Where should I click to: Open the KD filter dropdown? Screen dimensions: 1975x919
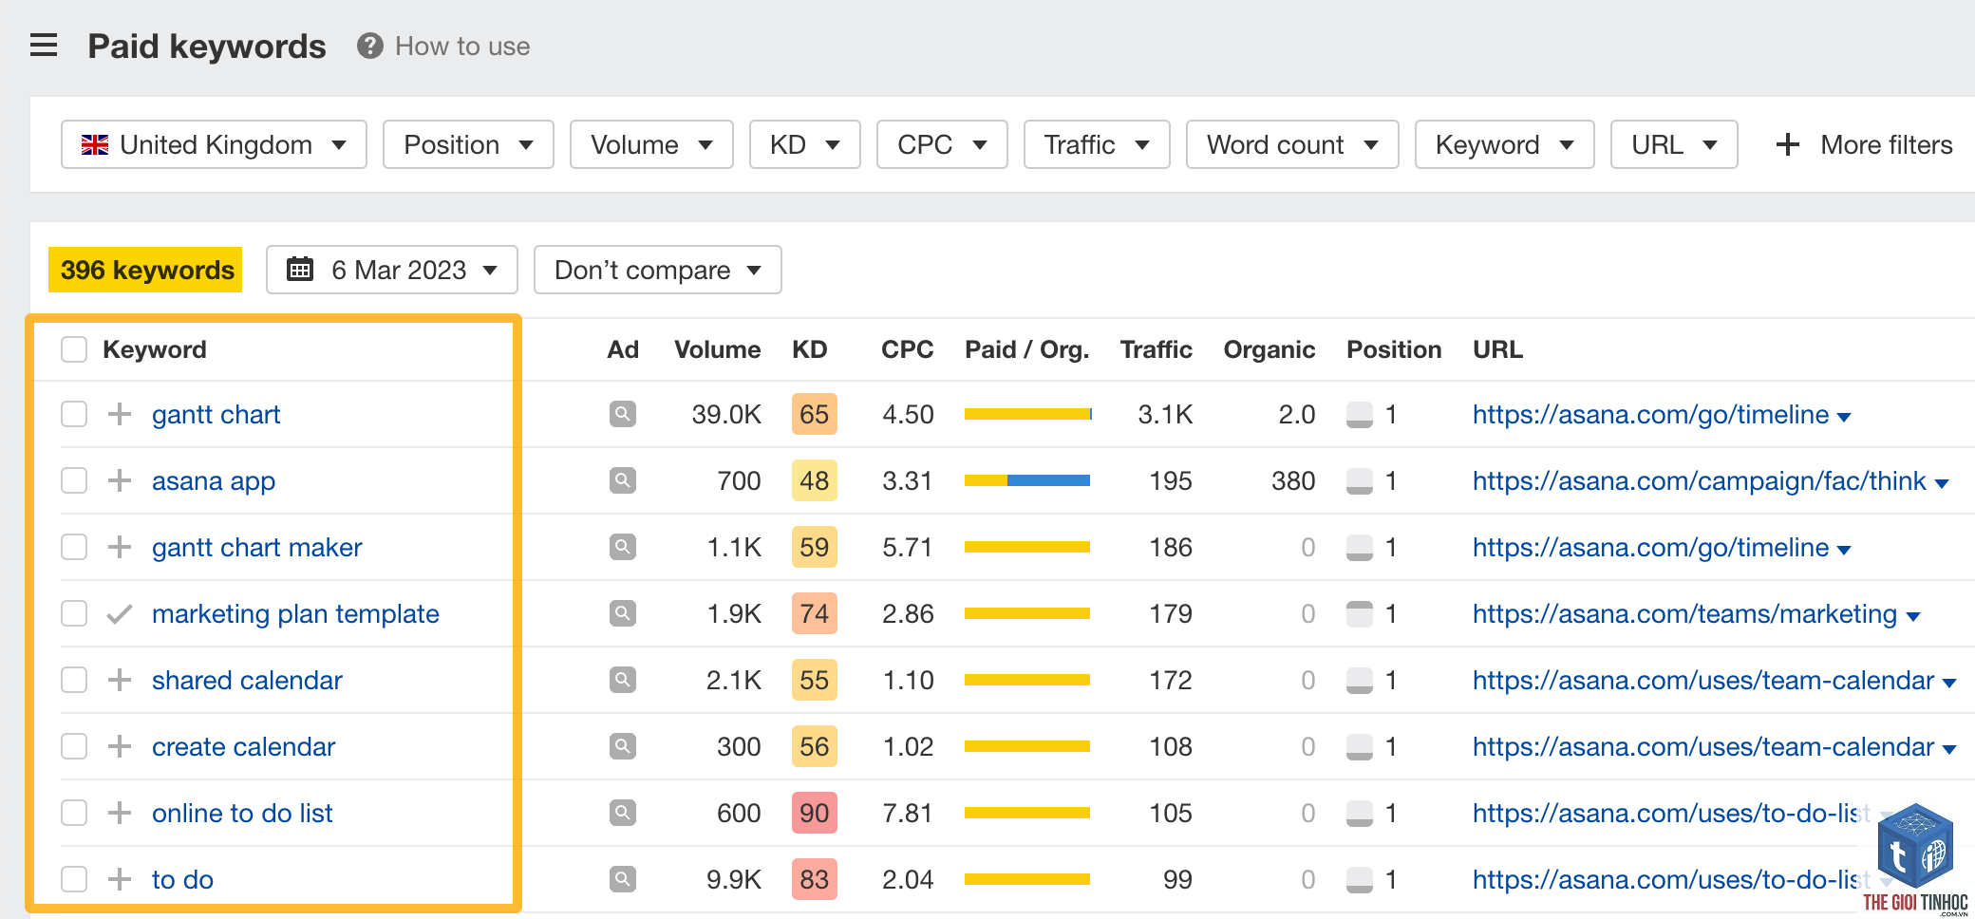[804, 144]
